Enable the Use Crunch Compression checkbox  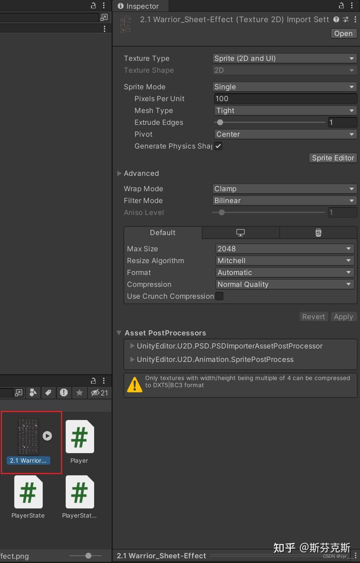219,296
